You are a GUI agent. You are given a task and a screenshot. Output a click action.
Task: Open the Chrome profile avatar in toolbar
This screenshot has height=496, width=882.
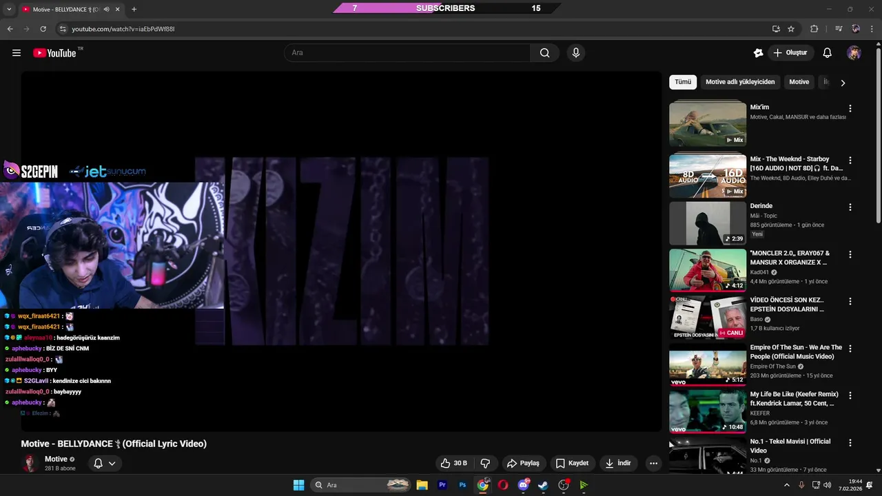(855, 29)
